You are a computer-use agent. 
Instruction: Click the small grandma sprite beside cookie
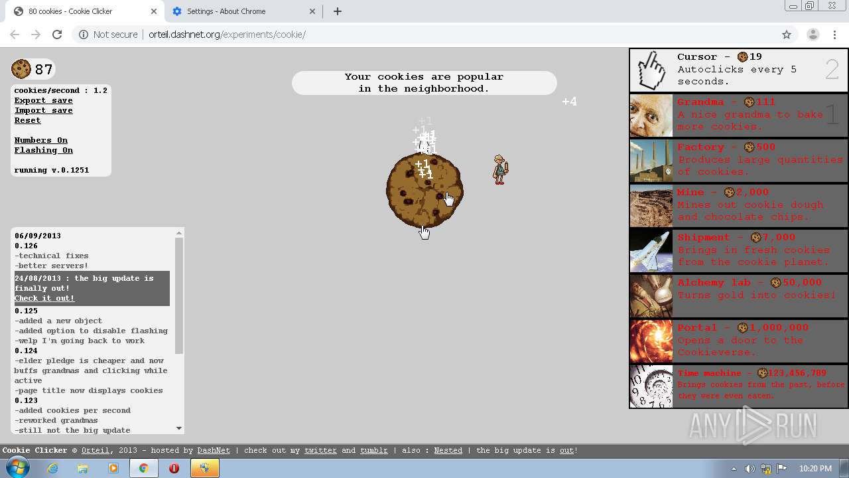[x=500, y=169]
